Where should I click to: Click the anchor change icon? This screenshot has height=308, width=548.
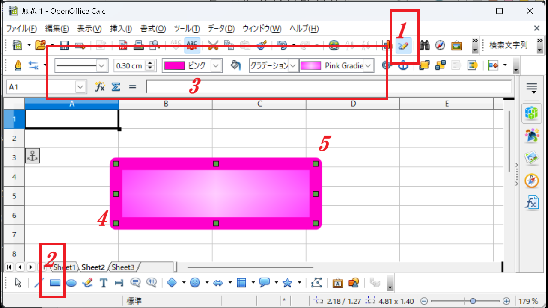coord(403,65)
